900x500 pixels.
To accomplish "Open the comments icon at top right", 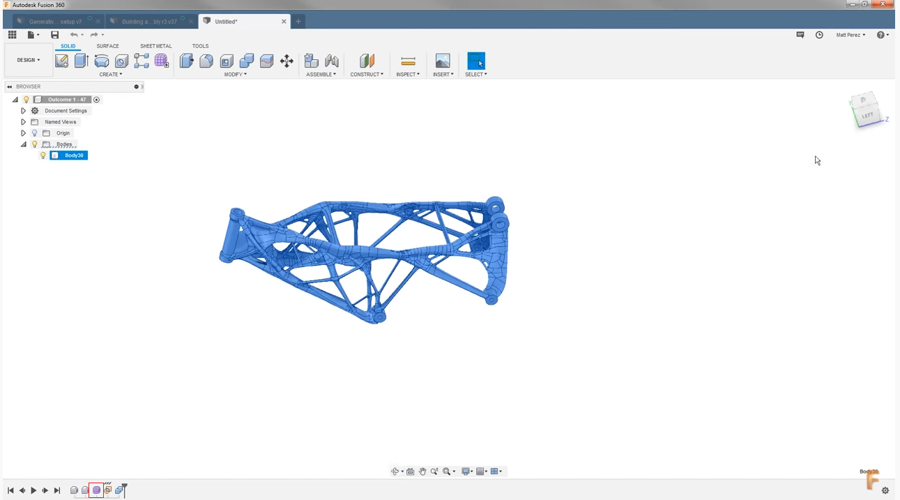I will pos(800,35).
